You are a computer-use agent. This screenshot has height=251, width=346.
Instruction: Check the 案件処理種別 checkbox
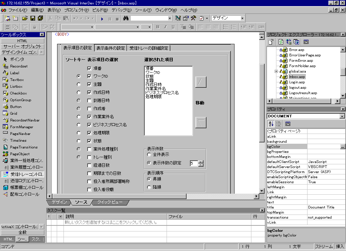coord(89,149)
